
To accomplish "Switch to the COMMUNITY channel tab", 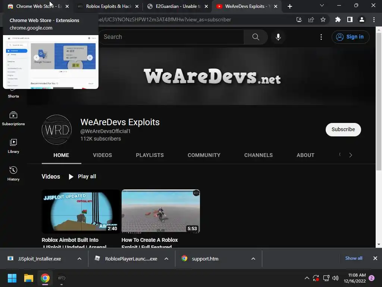I will coord(204,155).
